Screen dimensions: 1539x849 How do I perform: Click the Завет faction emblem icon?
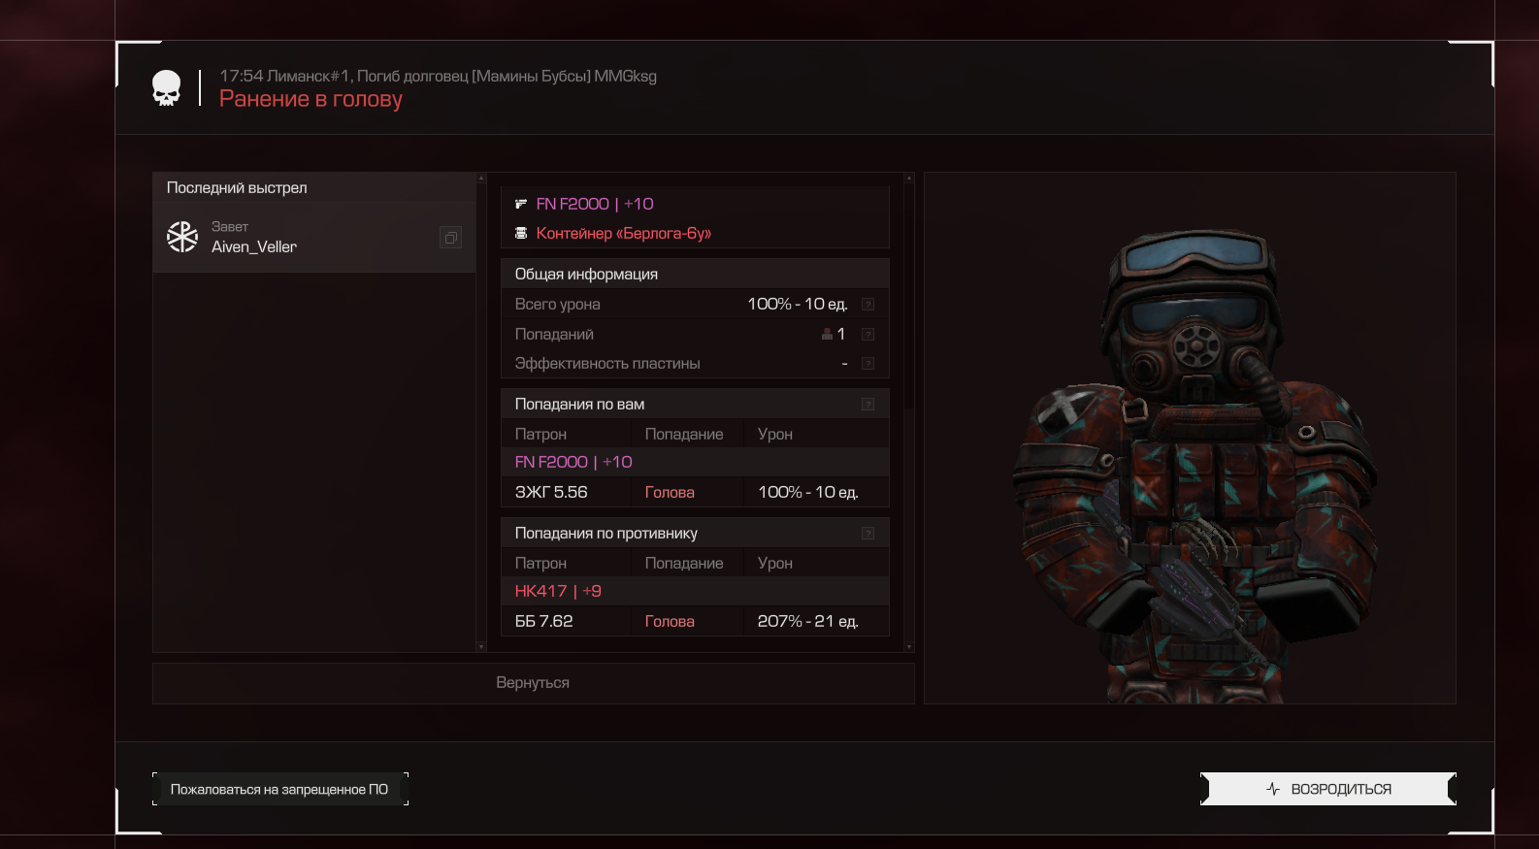(x=182, y=237)
